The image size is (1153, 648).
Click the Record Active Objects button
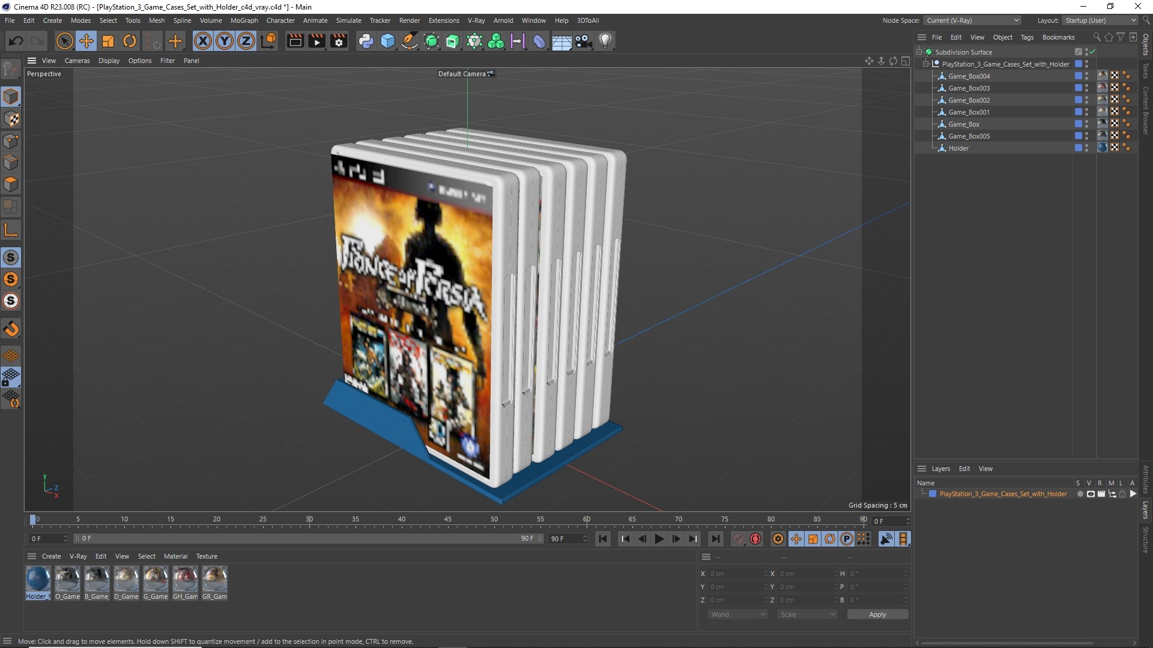(739, 539)
